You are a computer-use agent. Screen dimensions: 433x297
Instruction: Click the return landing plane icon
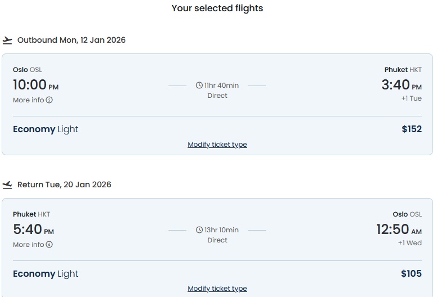(7, 184)
